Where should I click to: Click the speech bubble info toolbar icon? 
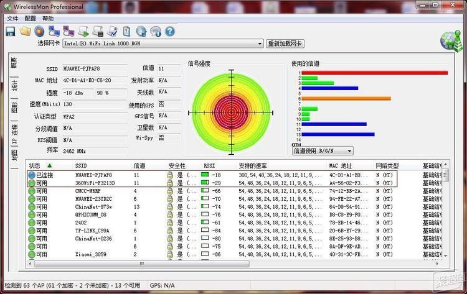click(x=156, y=31)
